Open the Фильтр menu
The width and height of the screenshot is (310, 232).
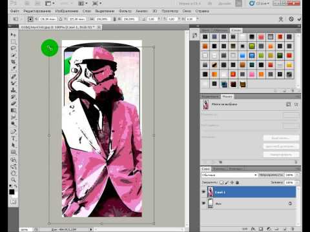click(125, 11)
